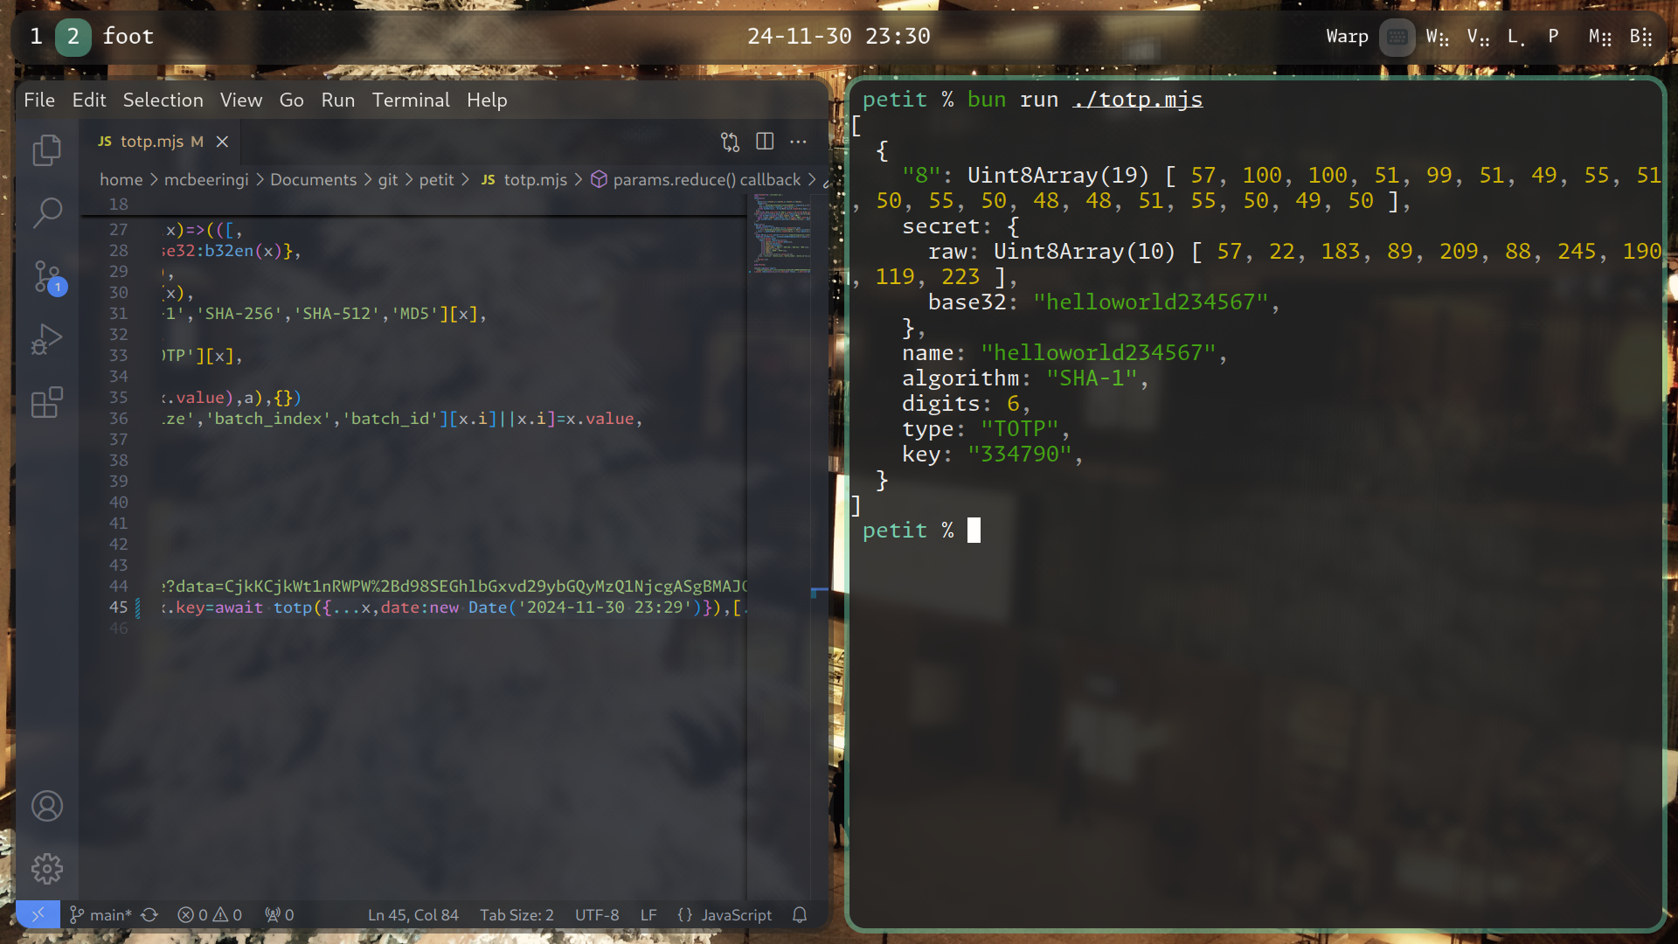Viewport: 1678px width, 944px height.
Task: Open editor More Actions ellipsis menu
Action: pos(799,142)
